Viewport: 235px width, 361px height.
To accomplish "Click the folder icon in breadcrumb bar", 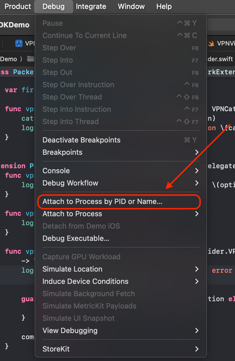I will coord(30,59).
